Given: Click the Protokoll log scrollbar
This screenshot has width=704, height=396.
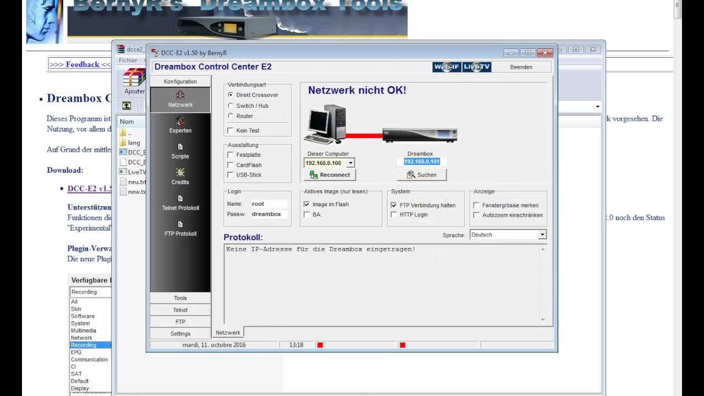Looking at the screenshot, I should [543, 284].
